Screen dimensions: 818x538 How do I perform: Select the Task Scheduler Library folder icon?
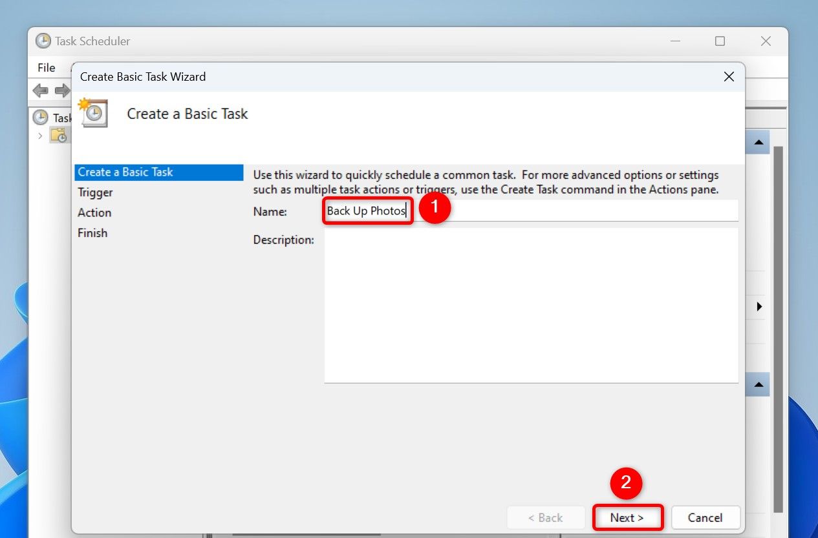(59, 135)
